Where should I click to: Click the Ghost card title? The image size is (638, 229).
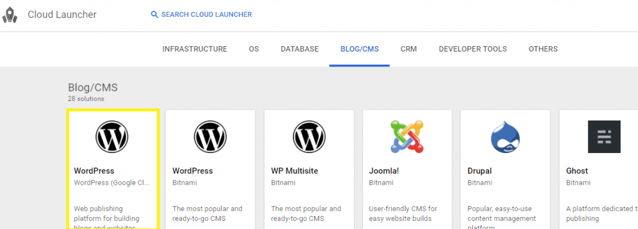(577, 171)
